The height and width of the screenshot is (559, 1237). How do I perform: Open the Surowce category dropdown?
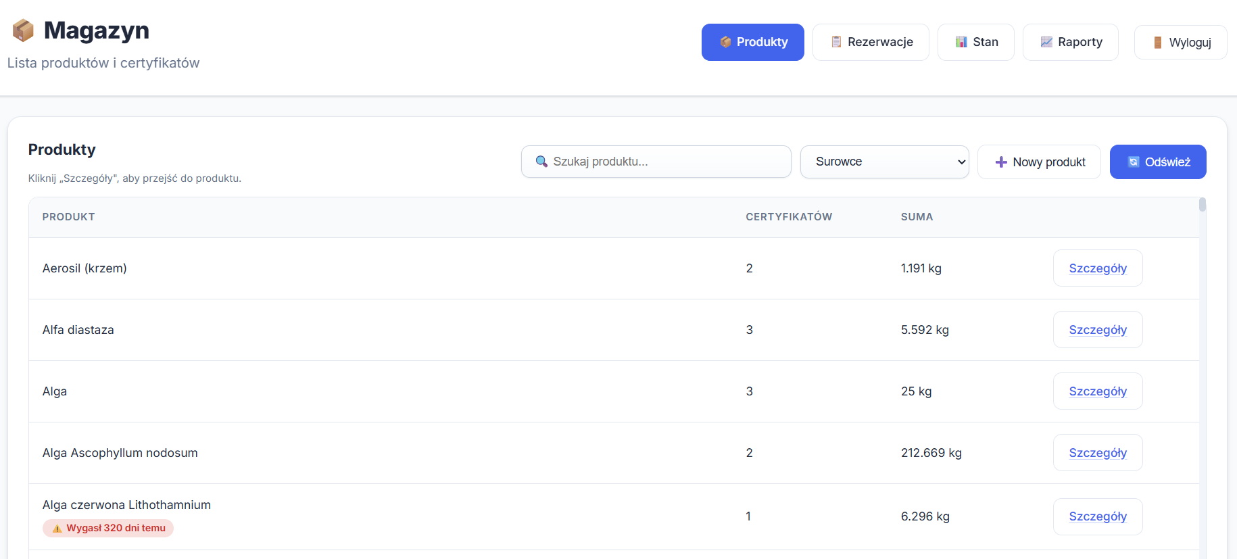point(884,162)
